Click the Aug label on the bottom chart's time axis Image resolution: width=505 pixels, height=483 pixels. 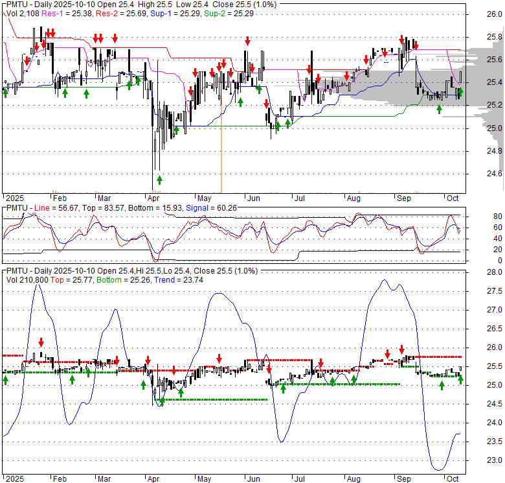tap(353, 479)
